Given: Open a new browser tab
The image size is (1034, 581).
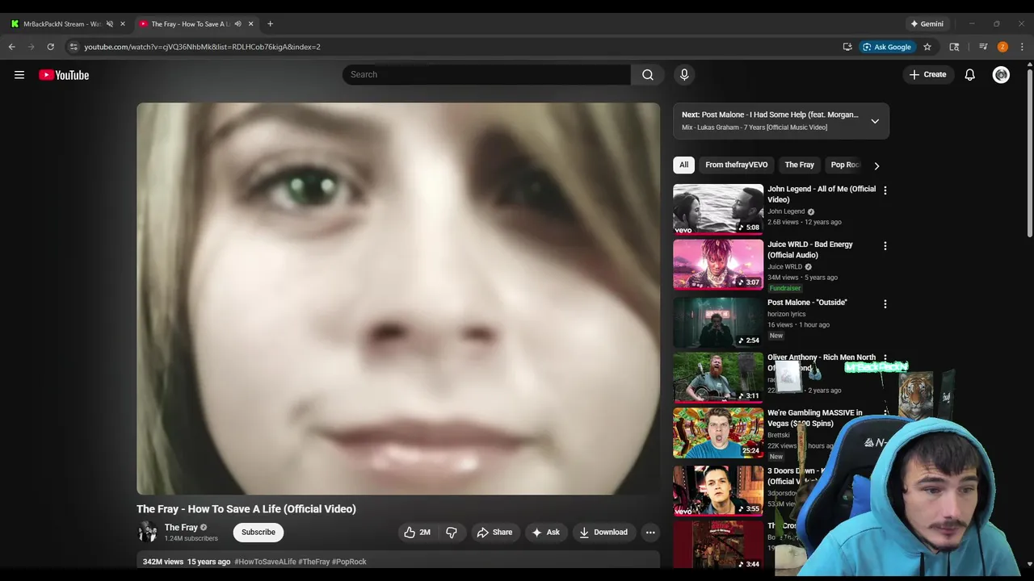Looking at the screenshot, I should point(270,23).
